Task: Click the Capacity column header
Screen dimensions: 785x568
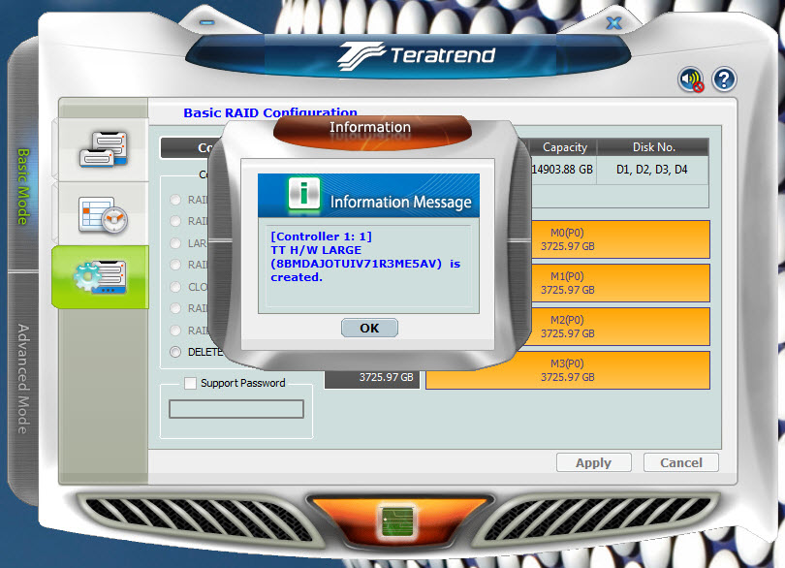Action: click(x=564, y=147)
